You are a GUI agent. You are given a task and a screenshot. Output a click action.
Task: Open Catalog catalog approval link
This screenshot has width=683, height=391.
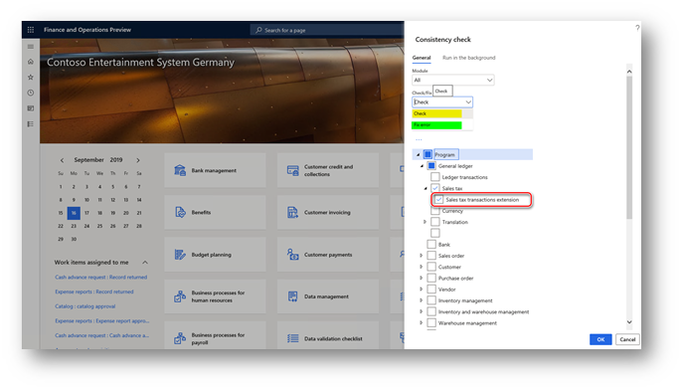(x=85, y=306)
